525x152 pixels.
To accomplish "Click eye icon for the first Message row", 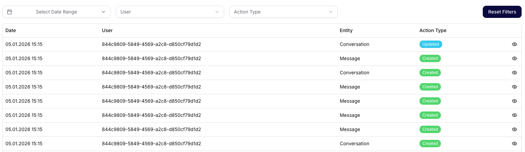I will pos(515,58).
